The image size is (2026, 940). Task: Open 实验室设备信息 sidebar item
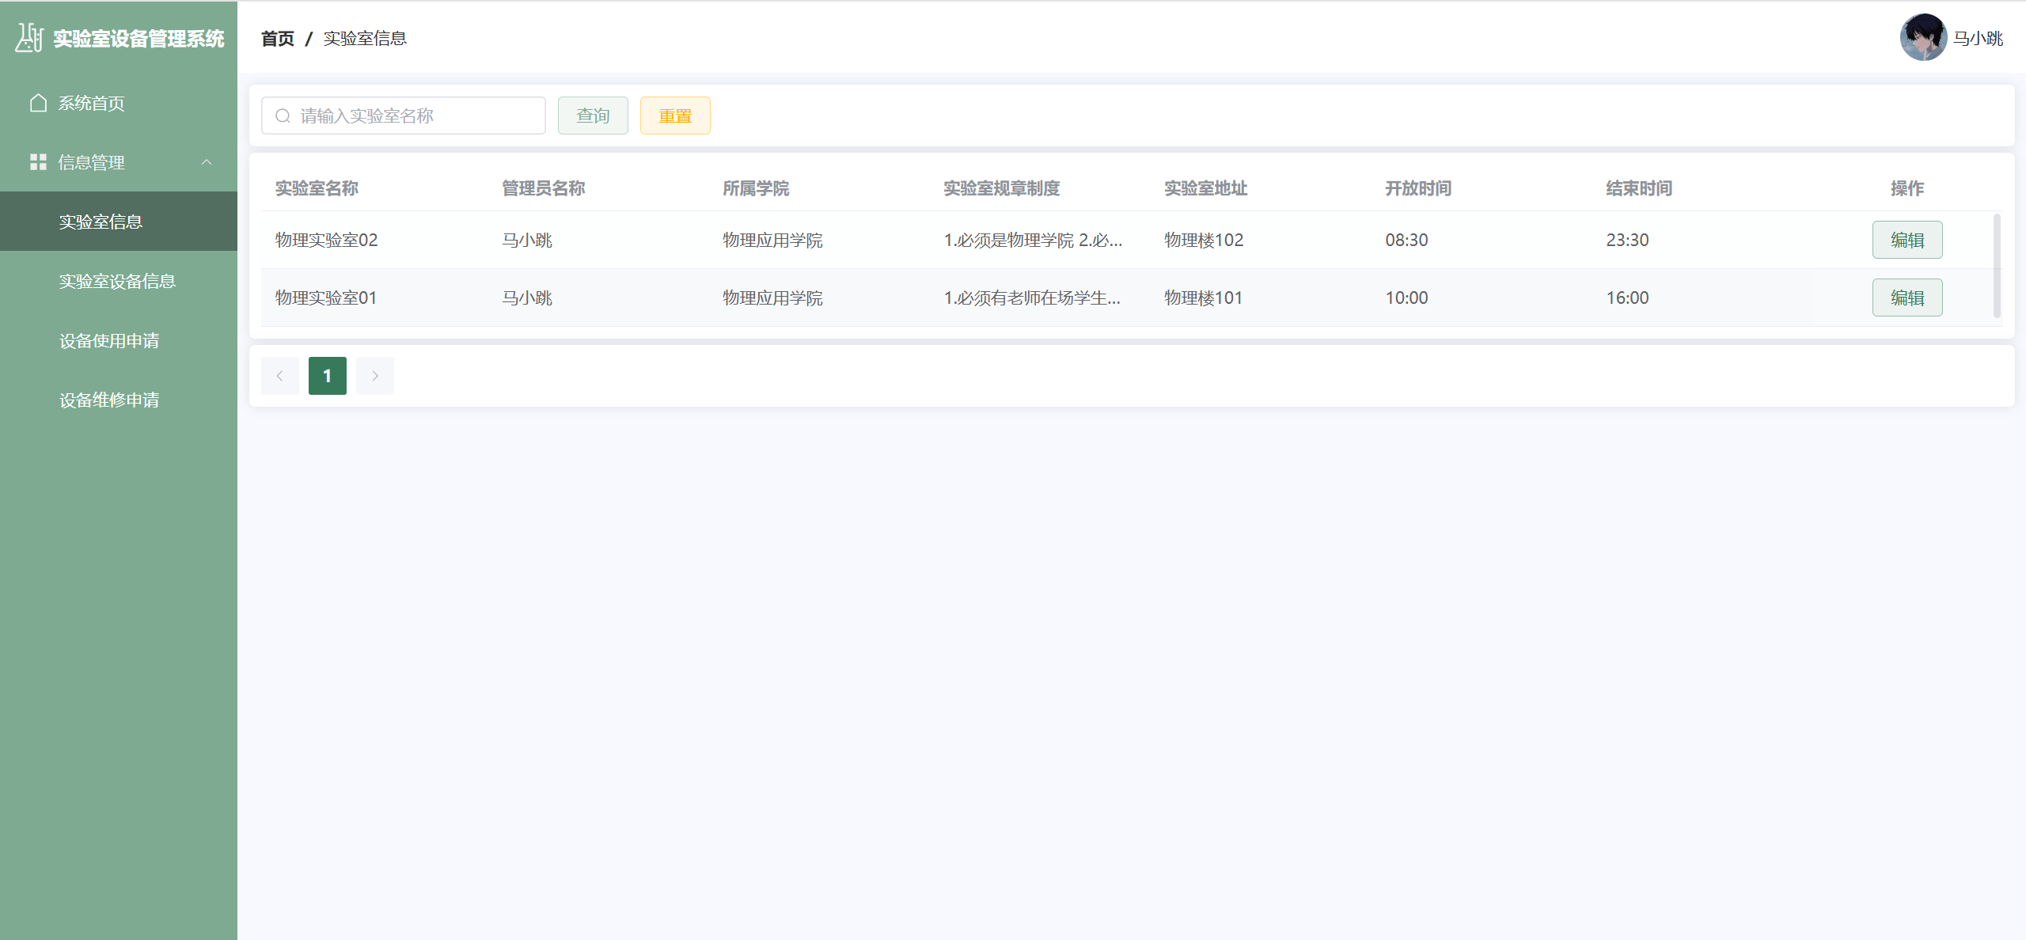tap(117, 281)
